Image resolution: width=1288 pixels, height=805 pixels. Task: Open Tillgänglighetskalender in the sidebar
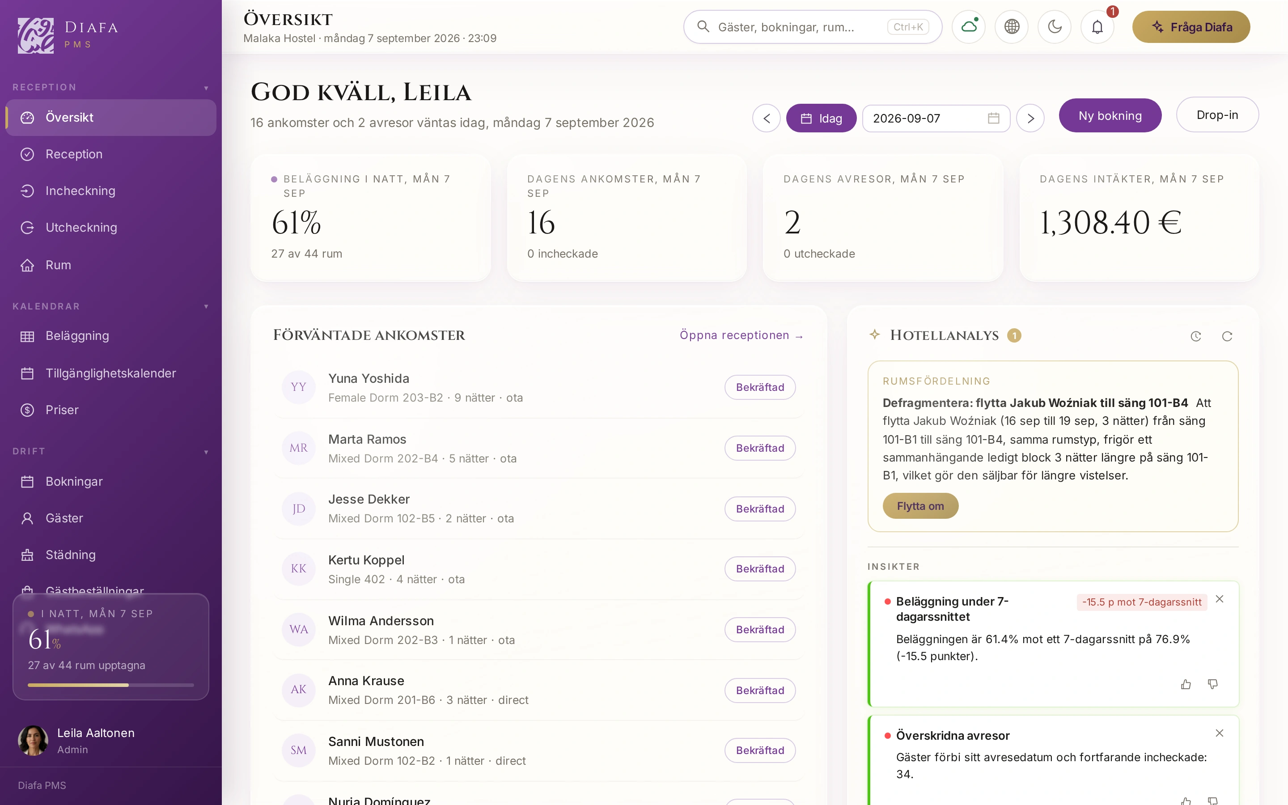coord(111,373)
